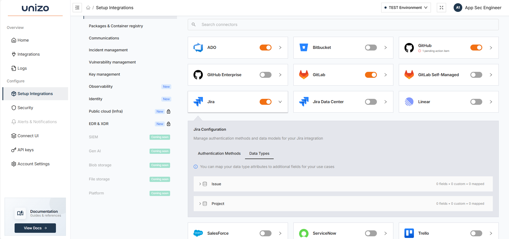Click the Linear connector logo

point(409,102)
